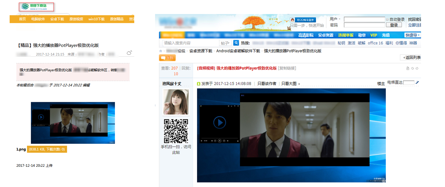Open the small PotPlayer screenshot on left page
The image size is (445, 187).
point(73,123)
